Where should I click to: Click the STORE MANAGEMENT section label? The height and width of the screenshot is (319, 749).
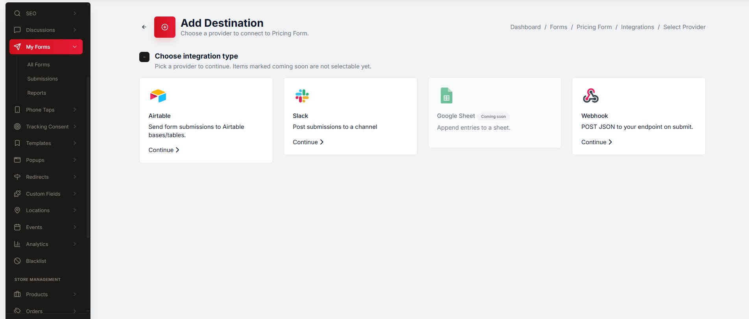pyautogui.click(x=37, y=279)
